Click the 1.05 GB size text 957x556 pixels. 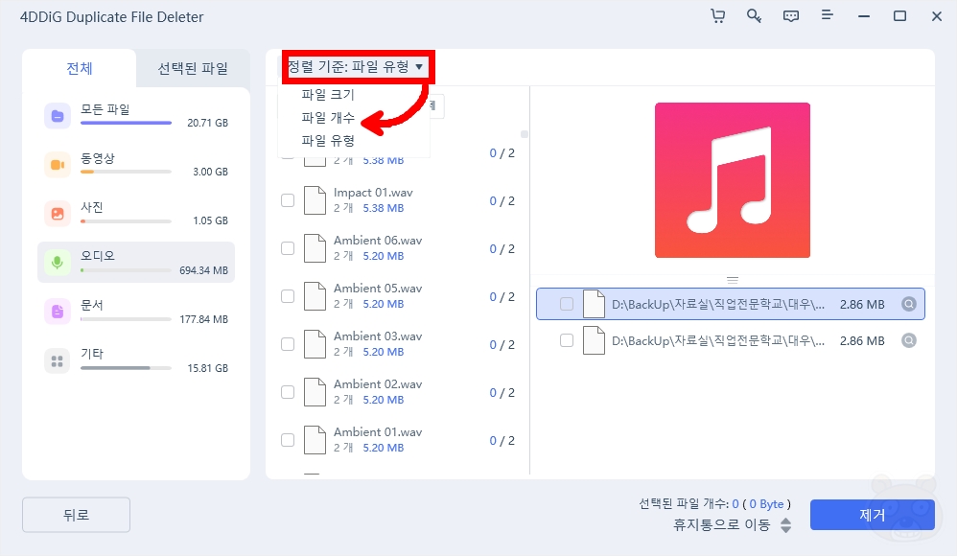[211, 220]
